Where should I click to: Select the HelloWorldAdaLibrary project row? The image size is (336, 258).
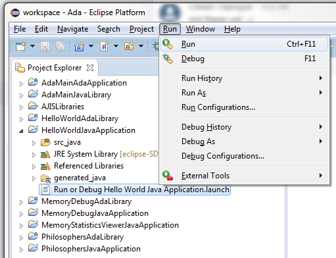coord(80,118)
